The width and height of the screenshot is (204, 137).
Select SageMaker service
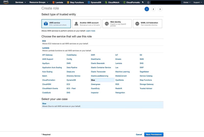[x=144, y=72]
